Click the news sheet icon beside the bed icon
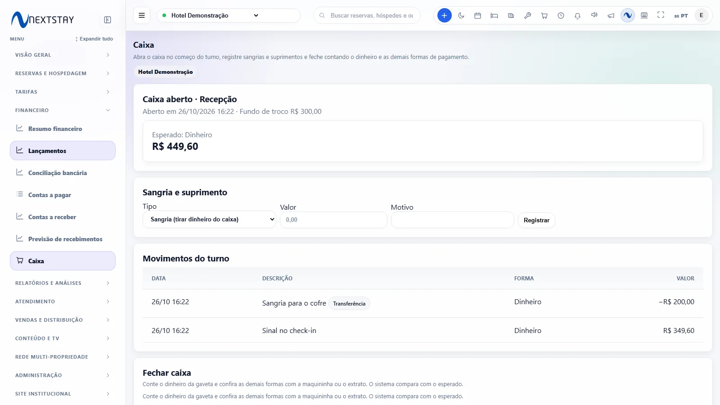720x405 pixels. [x=511, y=15]
